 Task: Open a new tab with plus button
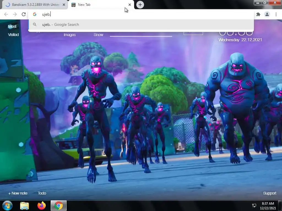(140, 5)
